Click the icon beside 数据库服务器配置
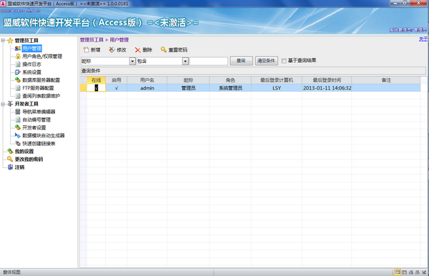 click(x=17, y=80)
